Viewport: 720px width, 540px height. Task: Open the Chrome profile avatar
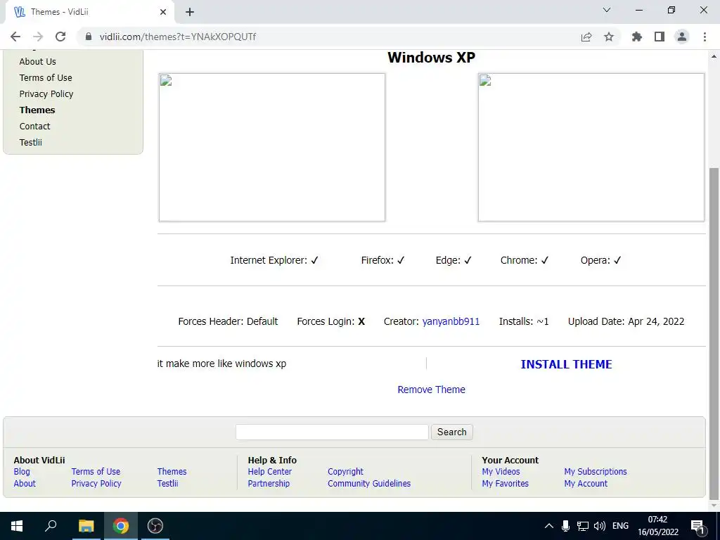pyautogui.click(x=682, y=37)
